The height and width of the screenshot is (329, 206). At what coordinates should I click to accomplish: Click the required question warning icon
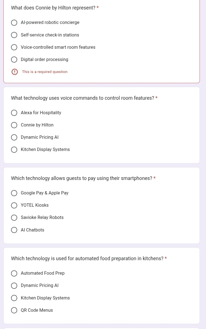14,72
